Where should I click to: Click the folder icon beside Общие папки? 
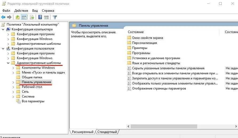click(x=18, y=77)
